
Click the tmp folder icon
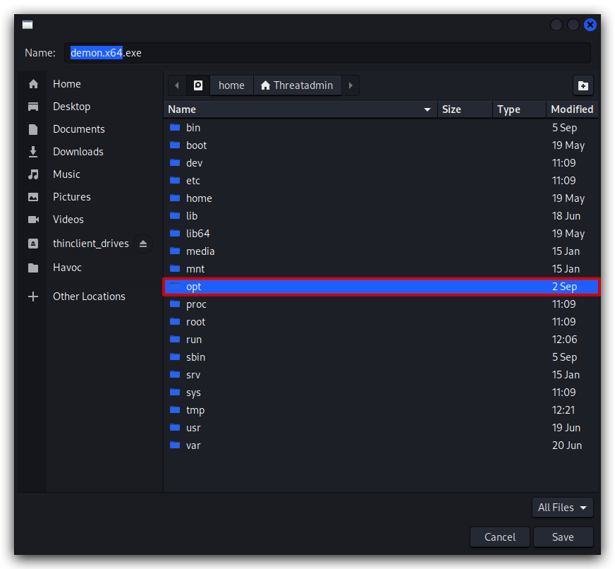click(x=175, y=410)
